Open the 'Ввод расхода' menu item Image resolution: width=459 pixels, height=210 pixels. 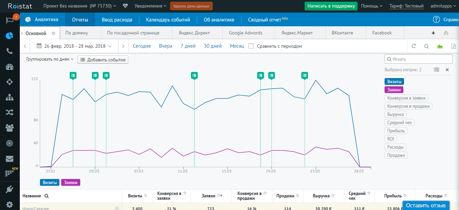pyautogui.click(x=117, y=20)
